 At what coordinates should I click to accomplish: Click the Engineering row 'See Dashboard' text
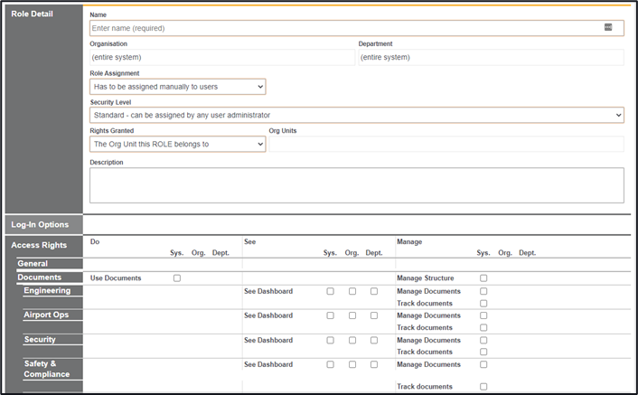point(268,291)
